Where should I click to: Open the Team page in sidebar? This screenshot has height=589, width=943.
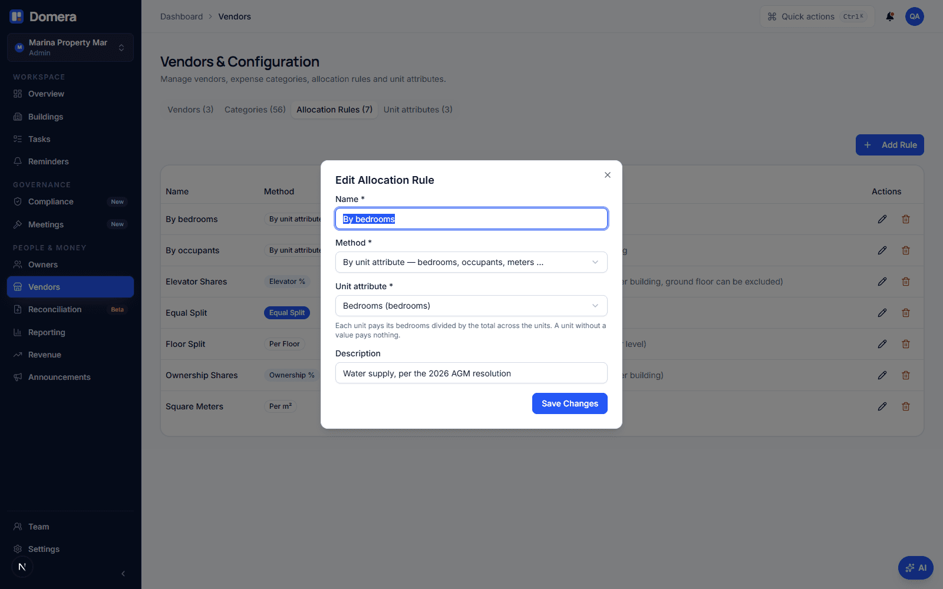(x=70, y=527)
